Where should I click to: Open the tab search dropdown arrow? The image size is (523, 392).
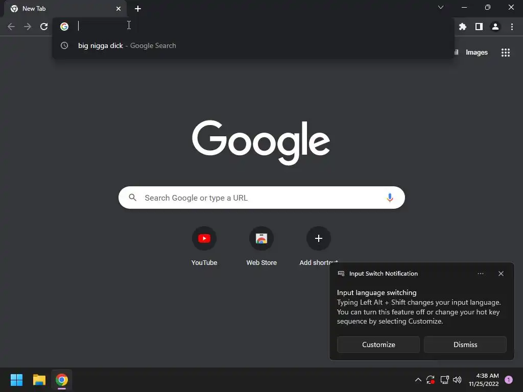tap(441, 7)
